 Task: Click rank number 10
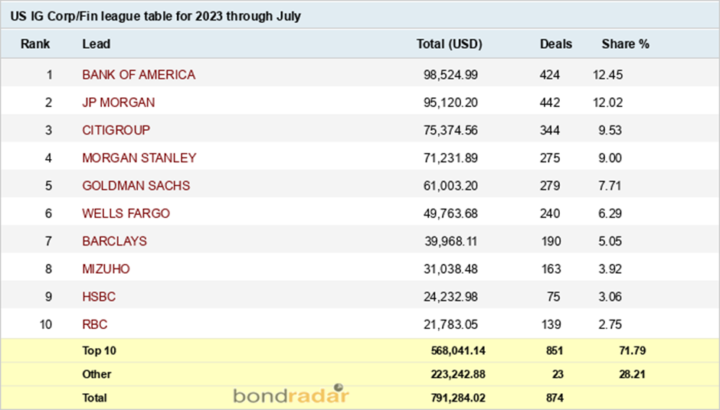pos(45,324)
